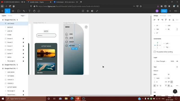Image resolution: width=180 pixels, height=101 pixels.
Task: Click the text styles four-dot icon
Action: [x=177, y=67]
